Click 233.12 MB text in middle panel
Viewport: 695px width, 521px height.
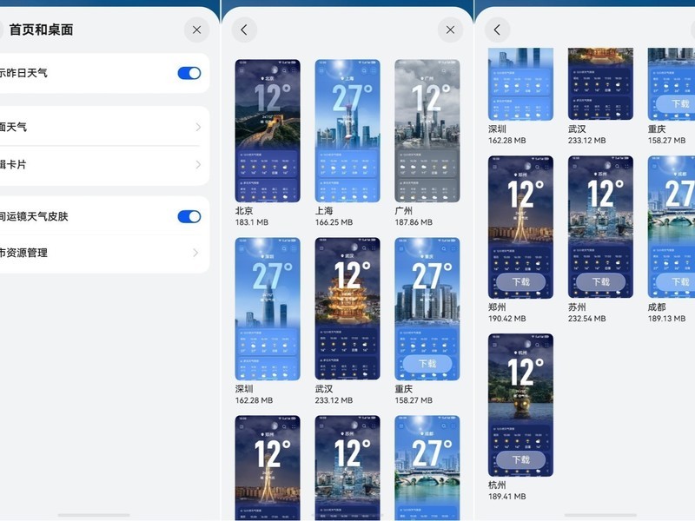click(334, 400)
